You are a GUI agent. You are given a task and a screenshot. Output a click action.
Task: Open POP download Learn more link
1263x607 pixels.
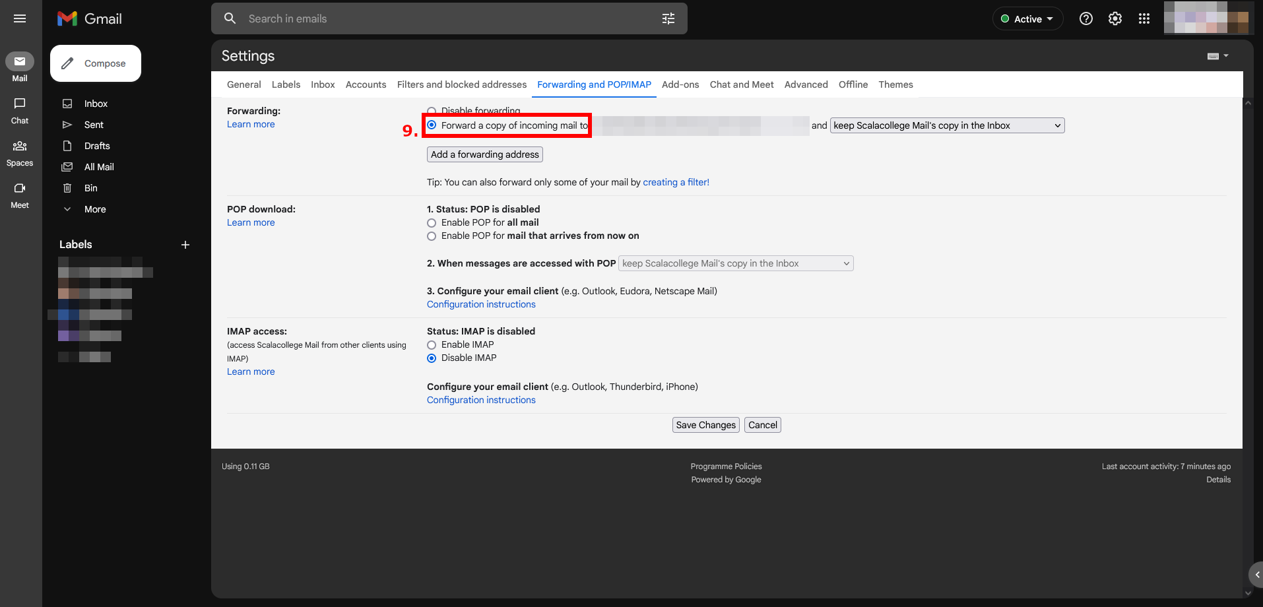point(251,222)
